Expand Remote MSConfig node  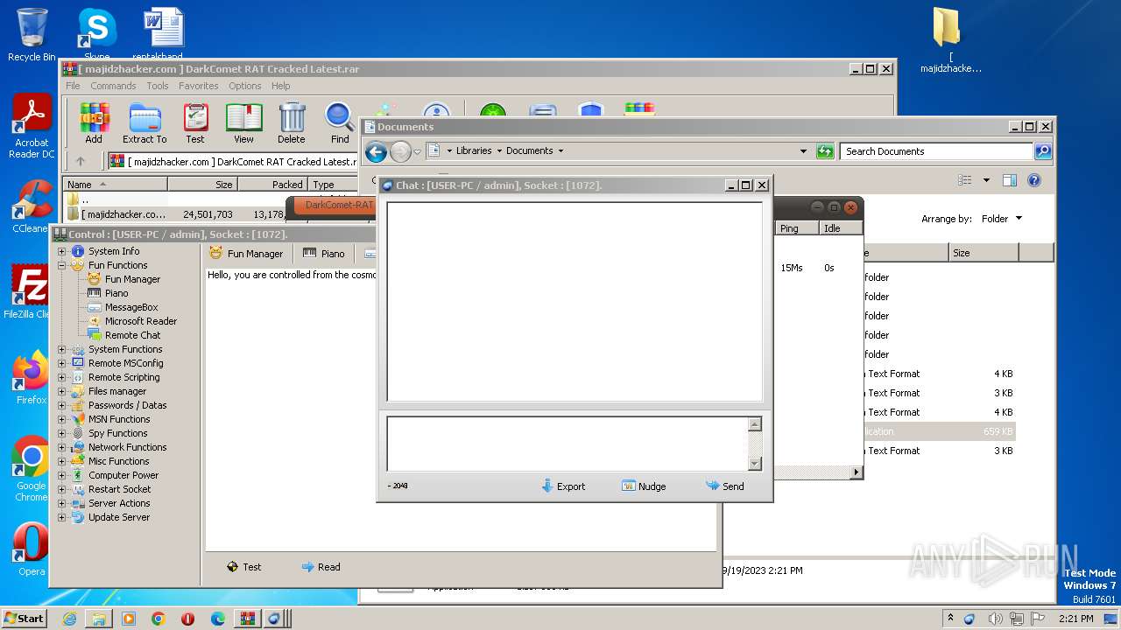[x=62, y=363]
